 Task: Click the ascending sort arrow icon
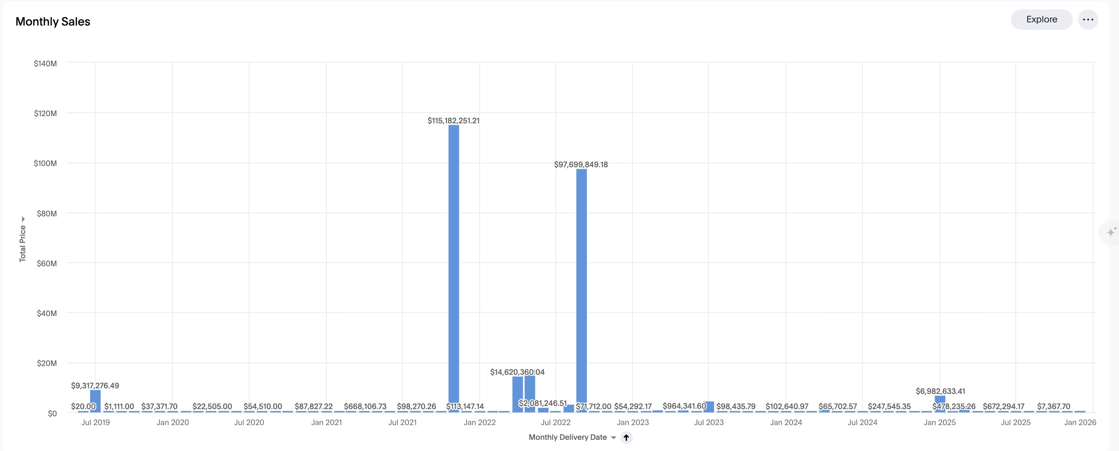point(626,437)
